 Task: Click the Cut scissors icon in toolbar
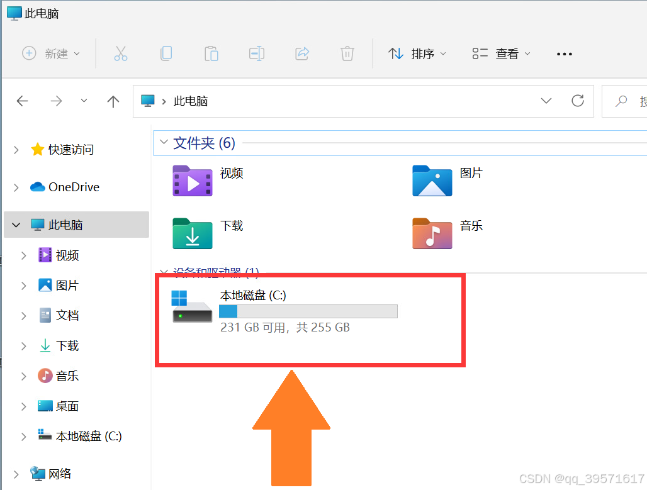click(120, 53)
